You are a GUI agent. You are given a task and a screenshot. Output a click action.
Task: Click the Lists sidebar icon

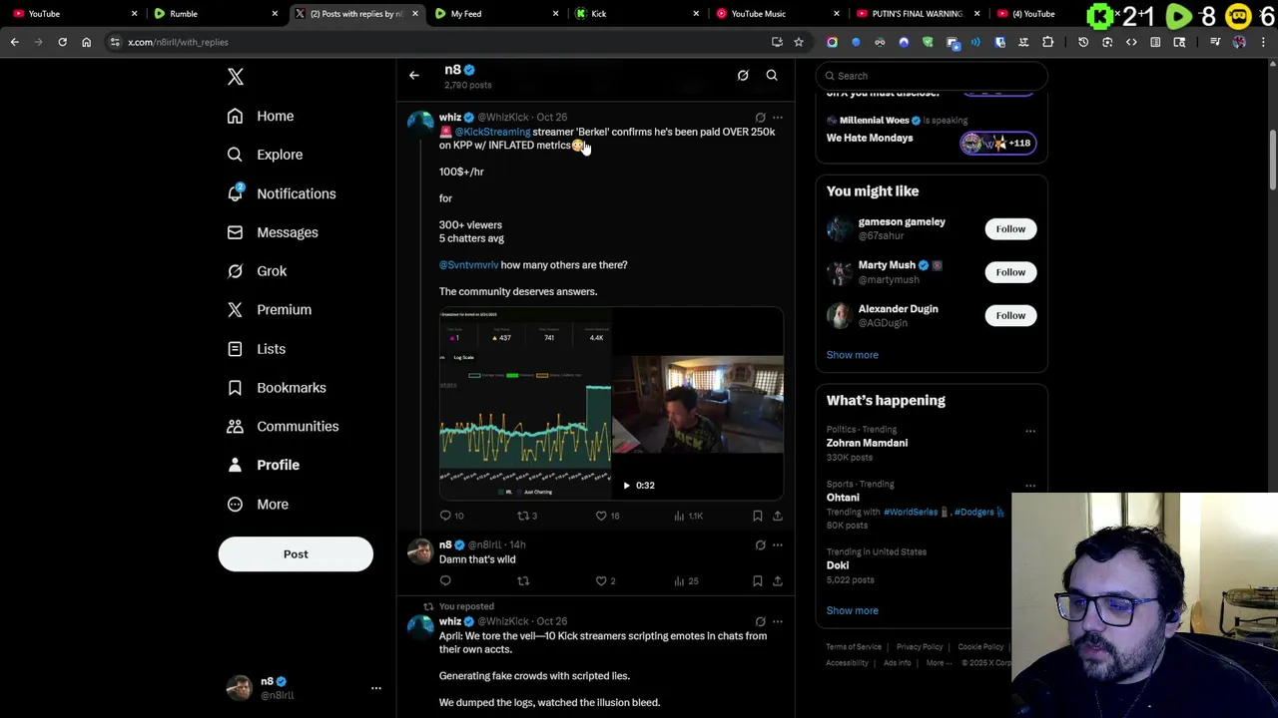pyautogui.click(x=235, y=349)
